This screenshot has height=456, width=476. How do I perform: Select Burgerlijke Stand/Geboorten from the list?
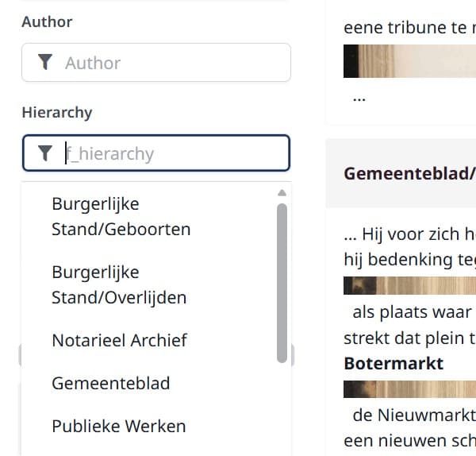pyautogui.click(x=121, y=217)
